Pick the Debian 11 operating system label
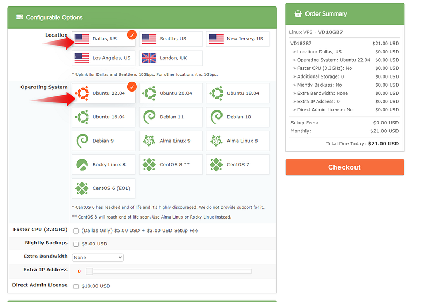Screen dimensions: 431x302 click(171, 117)
